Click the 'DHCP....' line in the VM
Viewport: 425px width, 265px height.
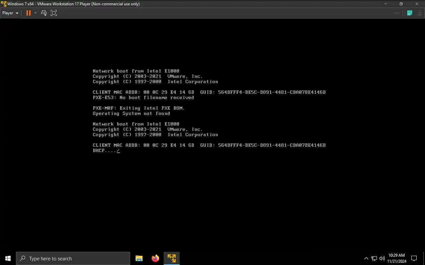(x=106, y=151)
